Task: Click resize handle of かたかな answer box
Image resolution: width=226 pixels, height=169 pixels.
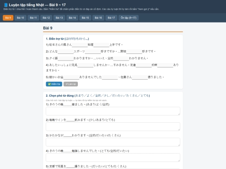Action: click(179, 145)
